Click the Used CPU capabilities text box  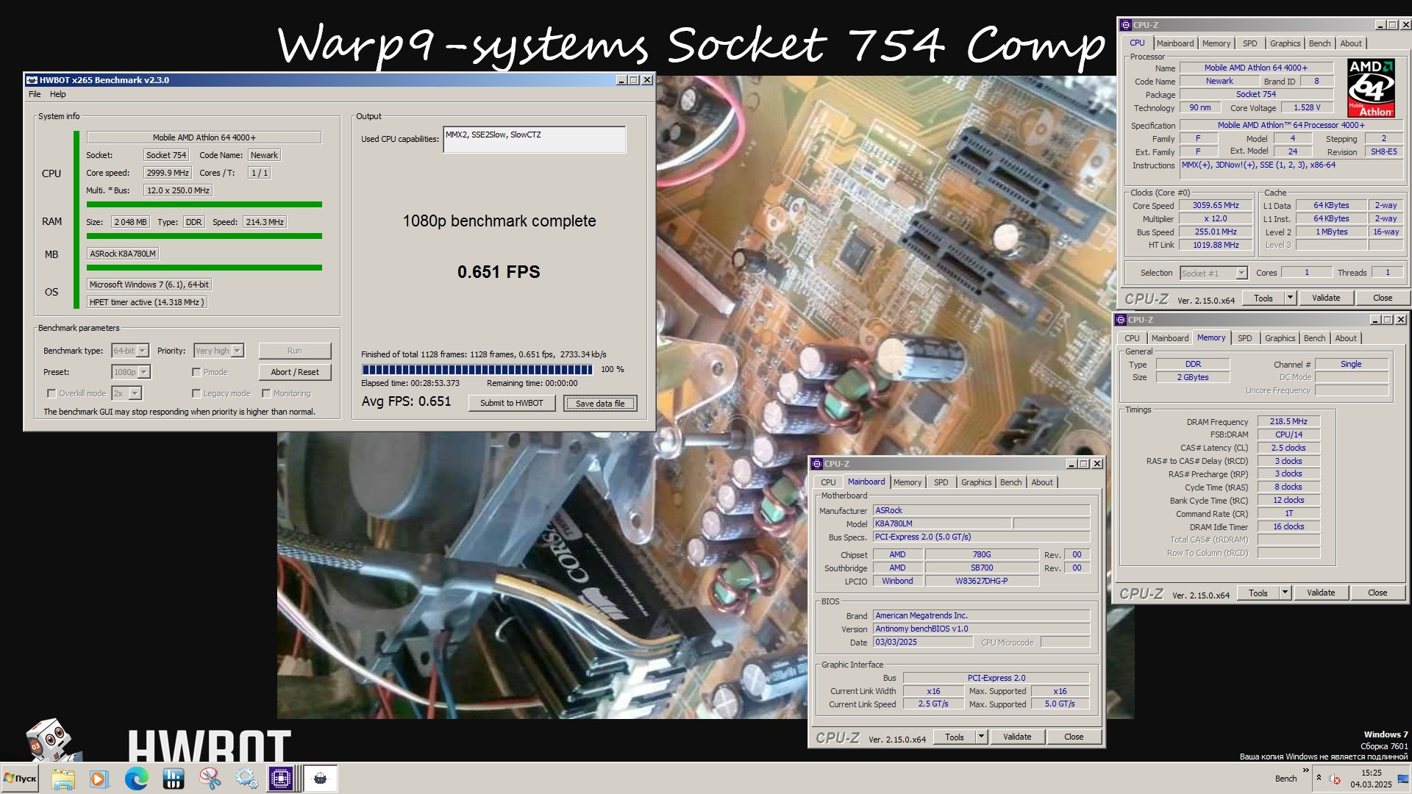tap(535, 140)
